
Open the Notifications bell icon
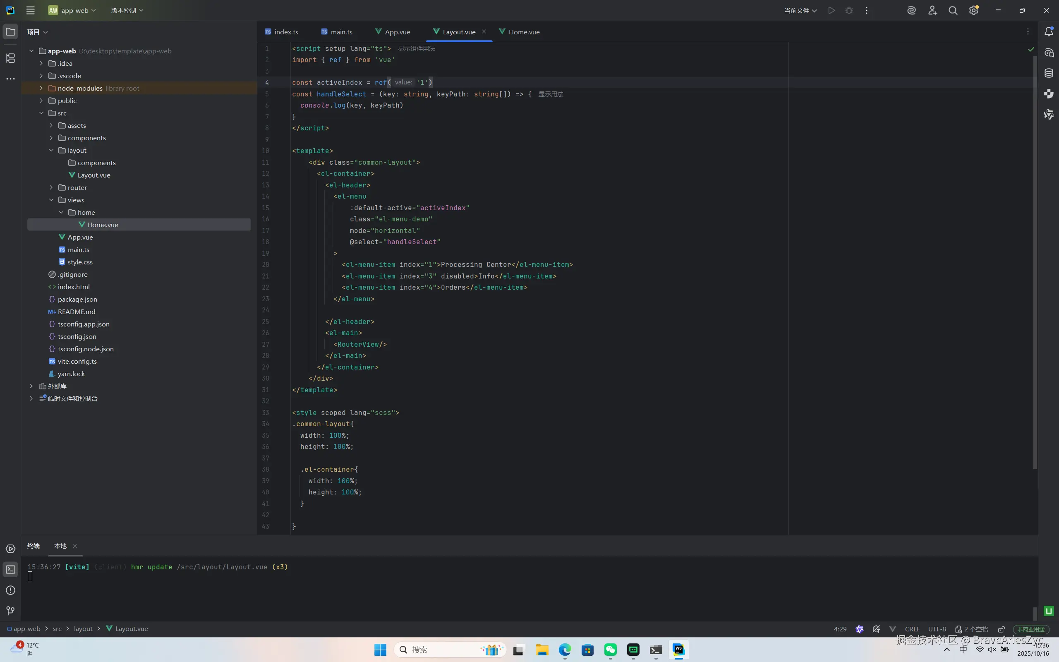pyautogui.click(x=1049, y=31)
